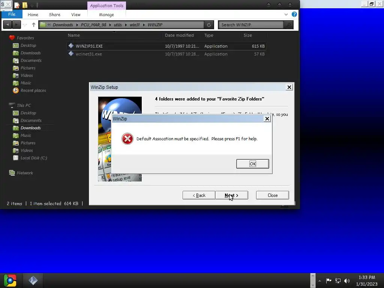Screen dimensions: 384x288
Task: Switch to the Home ribbon tab
Action: click(x=33, y=15)
